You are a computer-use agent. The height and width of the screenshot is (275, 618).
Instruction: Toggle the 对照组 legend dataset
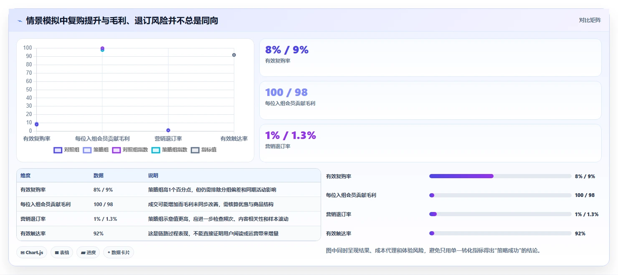[x=66, y=150]
